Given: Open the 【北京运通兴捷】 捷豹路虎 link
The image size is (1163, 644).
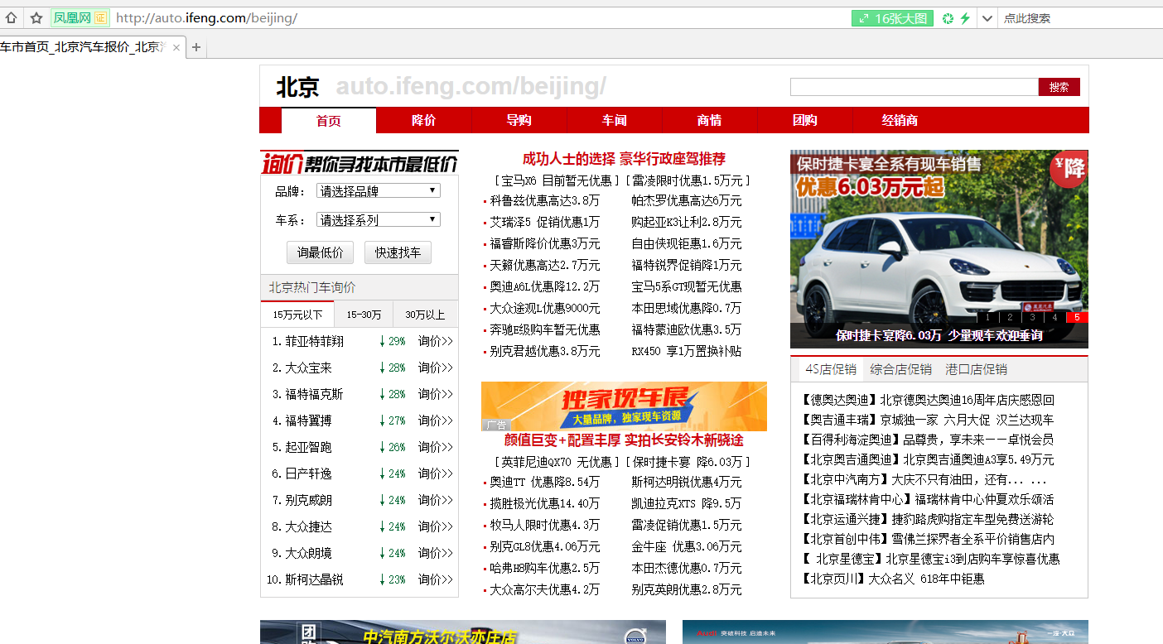Looking at the screenshot, I should point(928,519).
